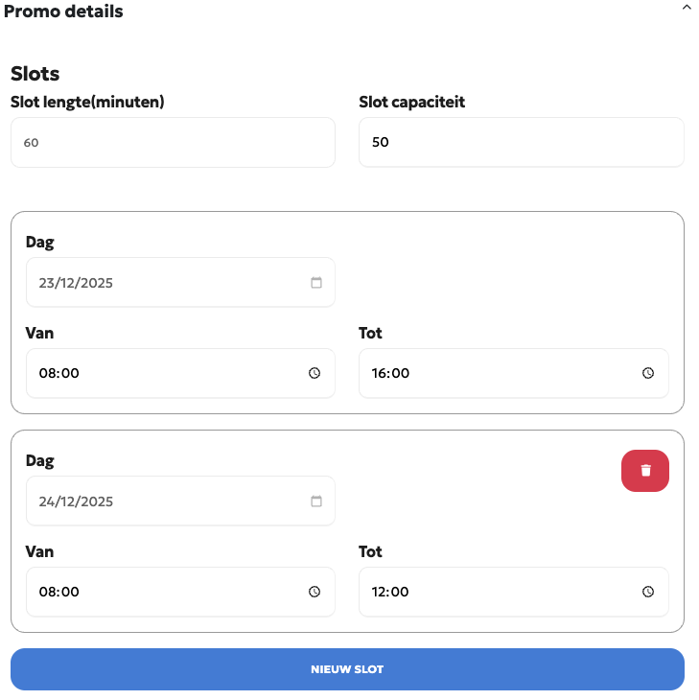Click the Slot capaciteit field showing 50
699x700 pixels.
(521, 143)
